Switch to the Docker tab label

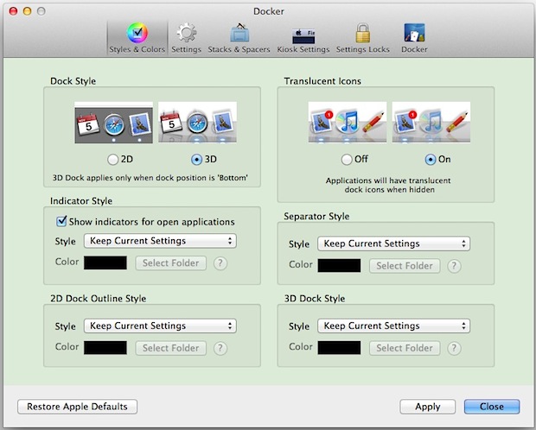pos(414,49)
